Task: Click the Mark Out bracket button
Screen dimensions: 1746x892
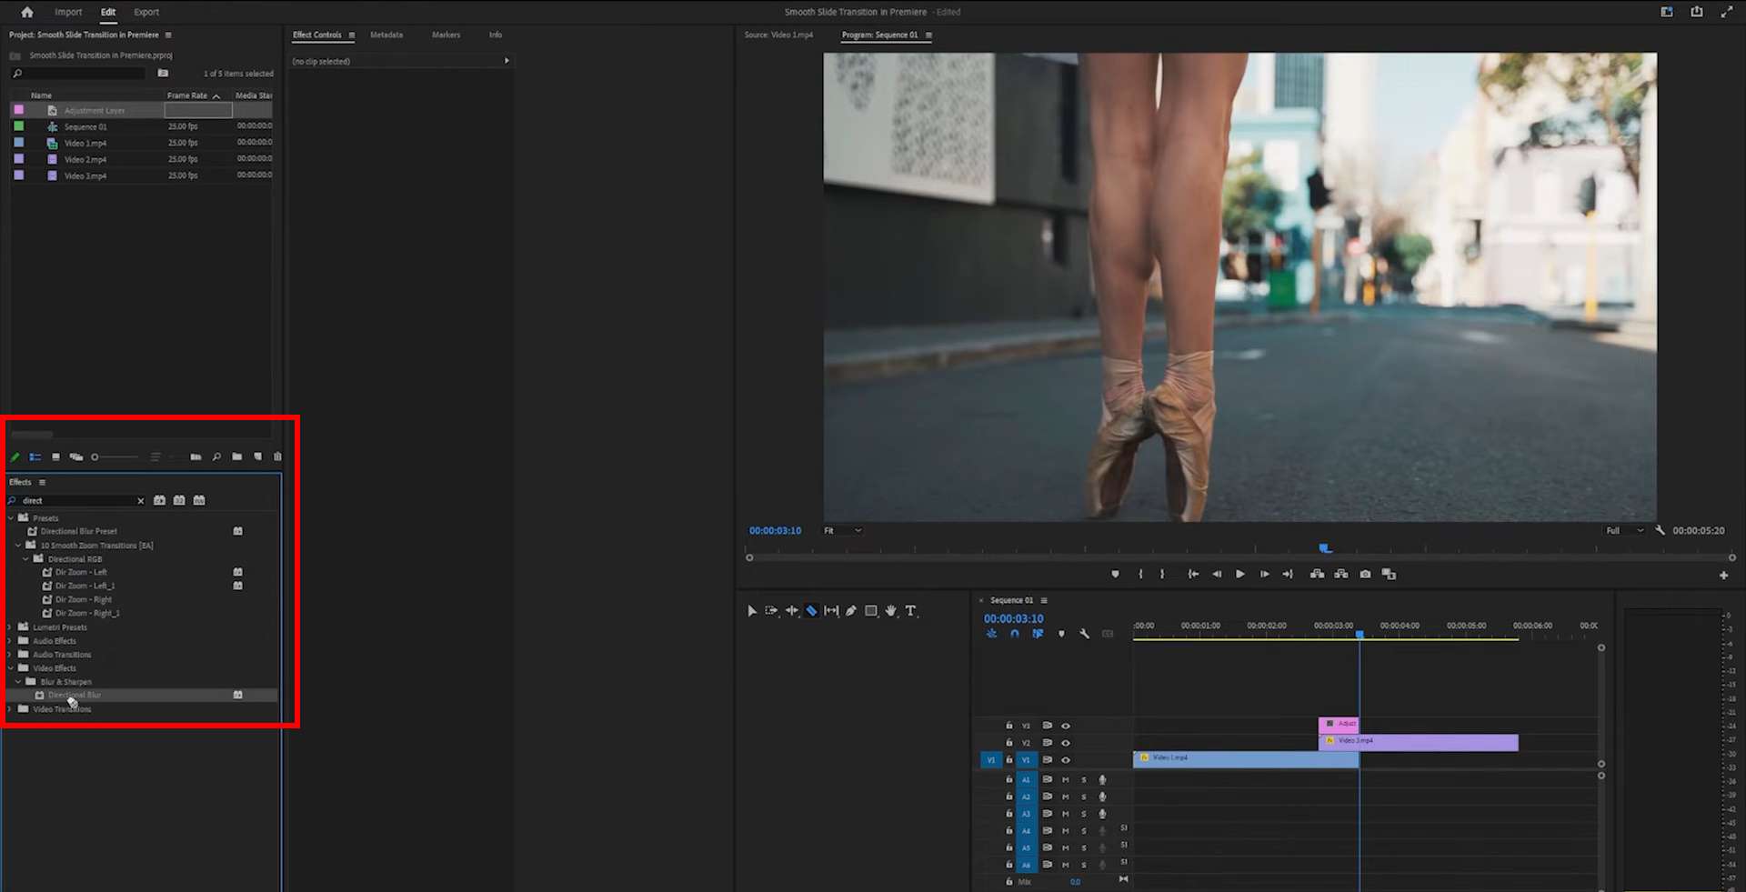Action: 1162,574
